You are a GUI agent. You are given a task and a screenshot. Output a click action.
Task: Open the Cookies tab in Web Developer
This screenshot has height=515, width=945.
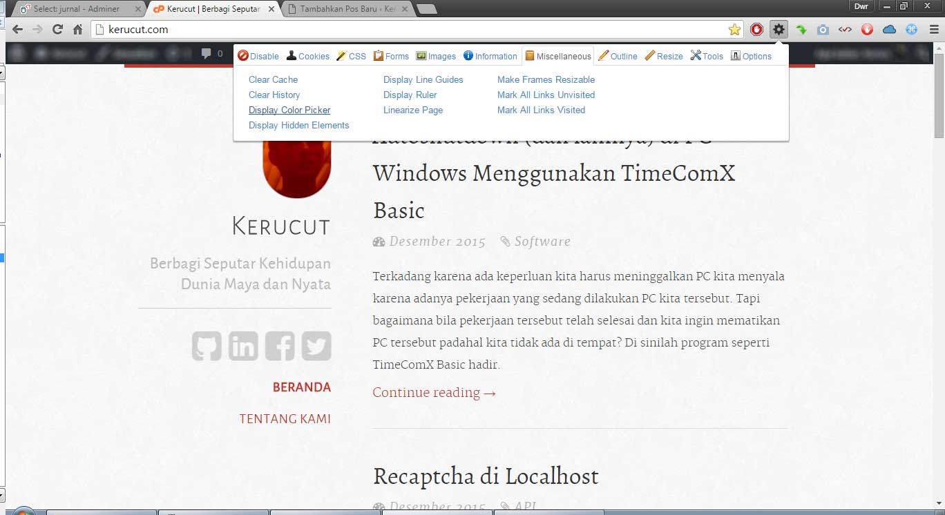click(x=307, y=56)
